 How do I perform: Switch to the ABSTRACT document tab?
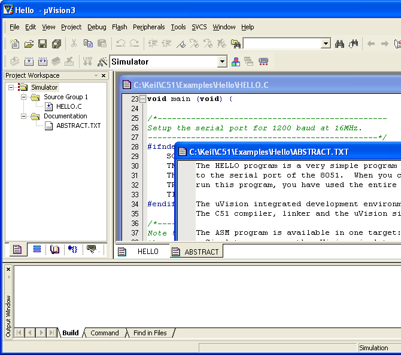click(x=196, y=252)
